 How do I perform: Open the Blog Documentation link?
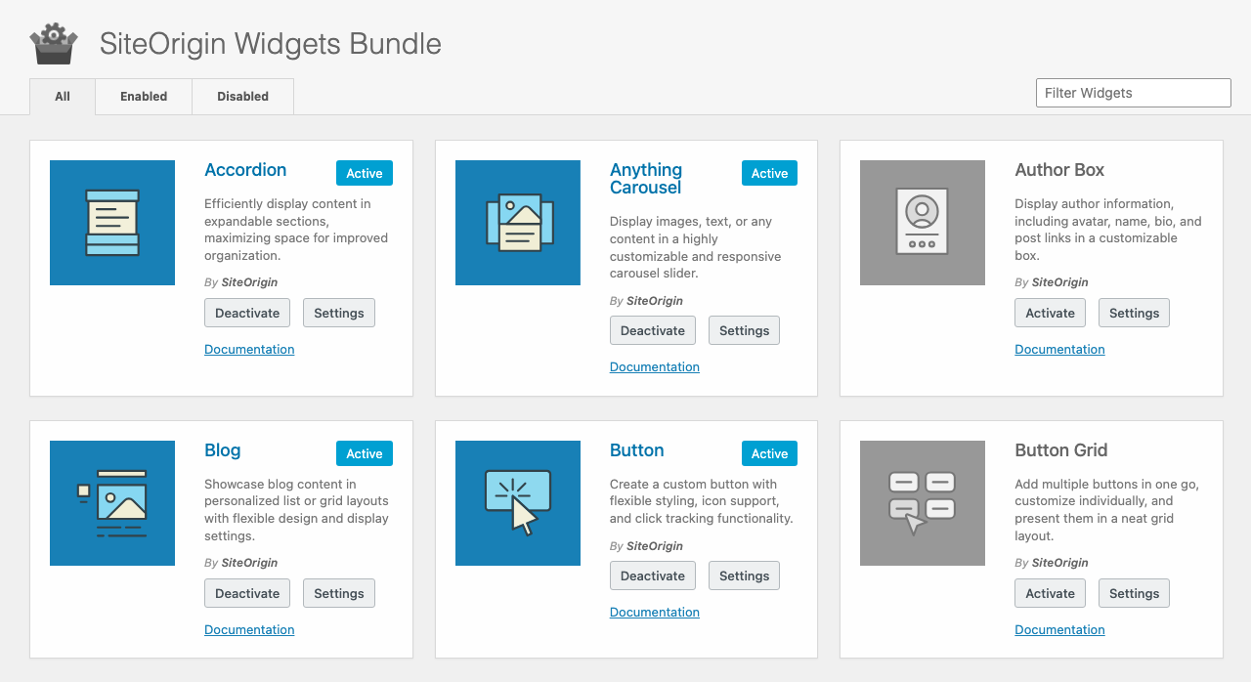249,629
